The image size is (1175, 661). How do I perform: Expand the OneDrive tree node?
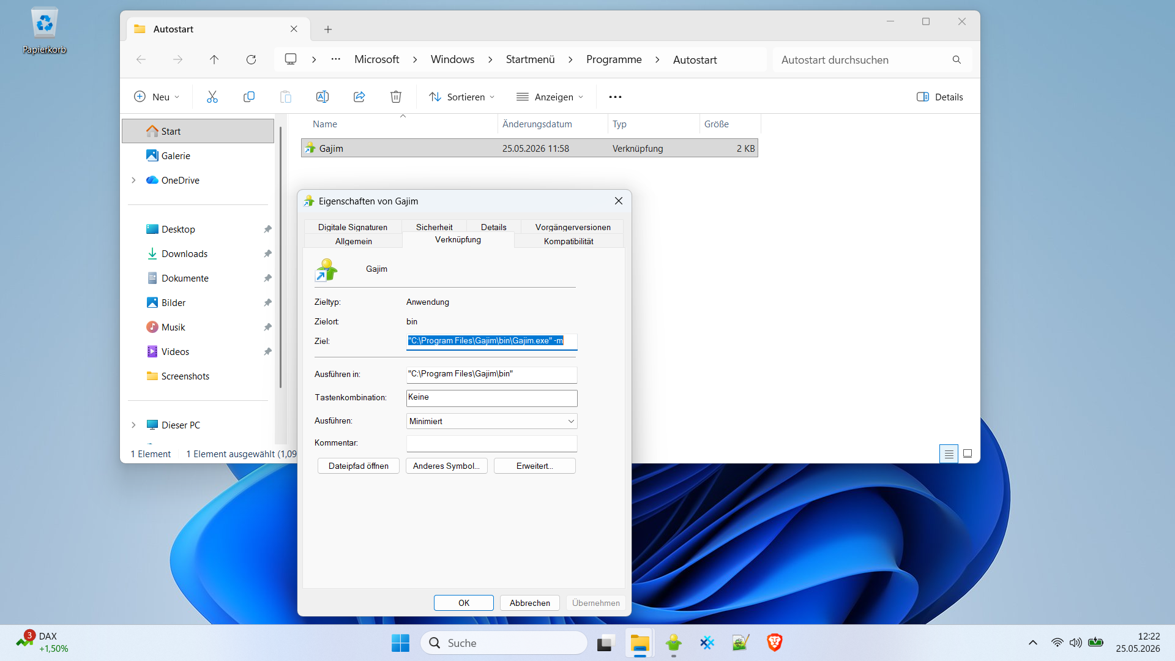[x=133, y=180]
